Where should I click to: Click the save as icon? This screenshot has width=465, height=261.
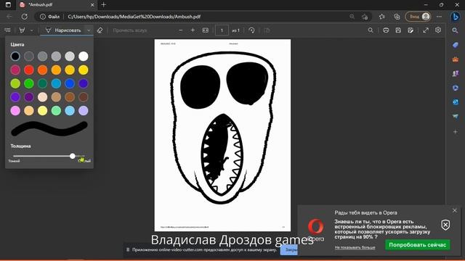point(411,30)
